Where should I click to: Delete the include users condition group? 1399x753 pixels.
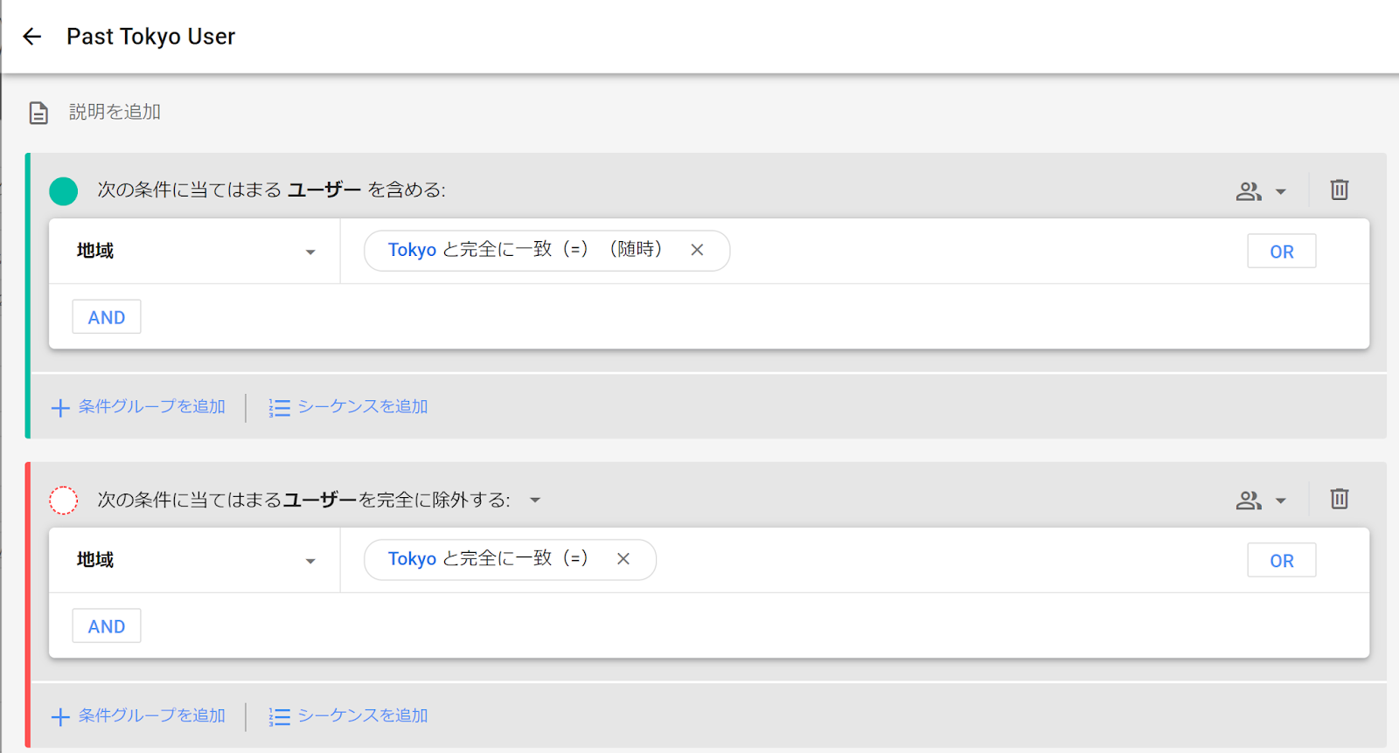(x=1339, y=190)
